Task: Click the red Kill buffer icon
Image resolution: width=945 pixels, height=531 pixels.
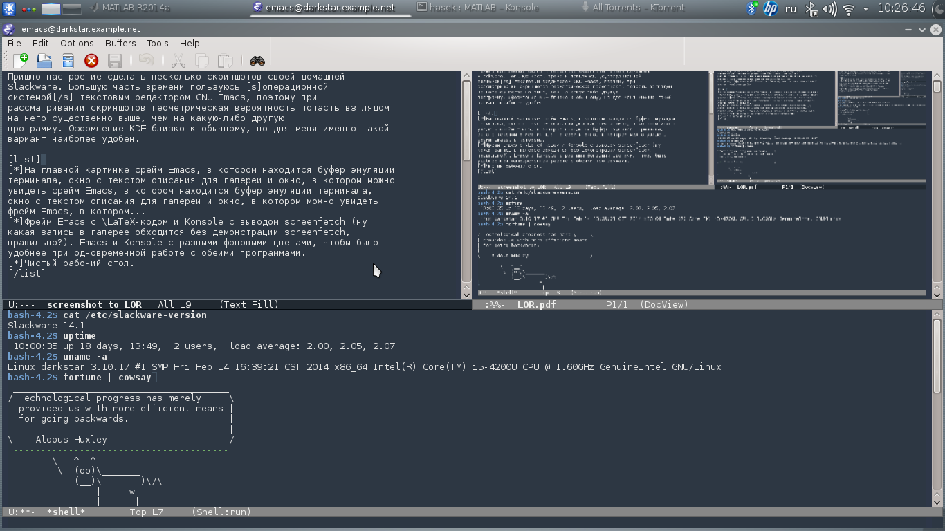Action: [91, 61]
